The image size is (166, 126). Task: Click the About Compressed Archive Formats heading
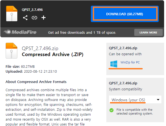click(x=36, y=82)
